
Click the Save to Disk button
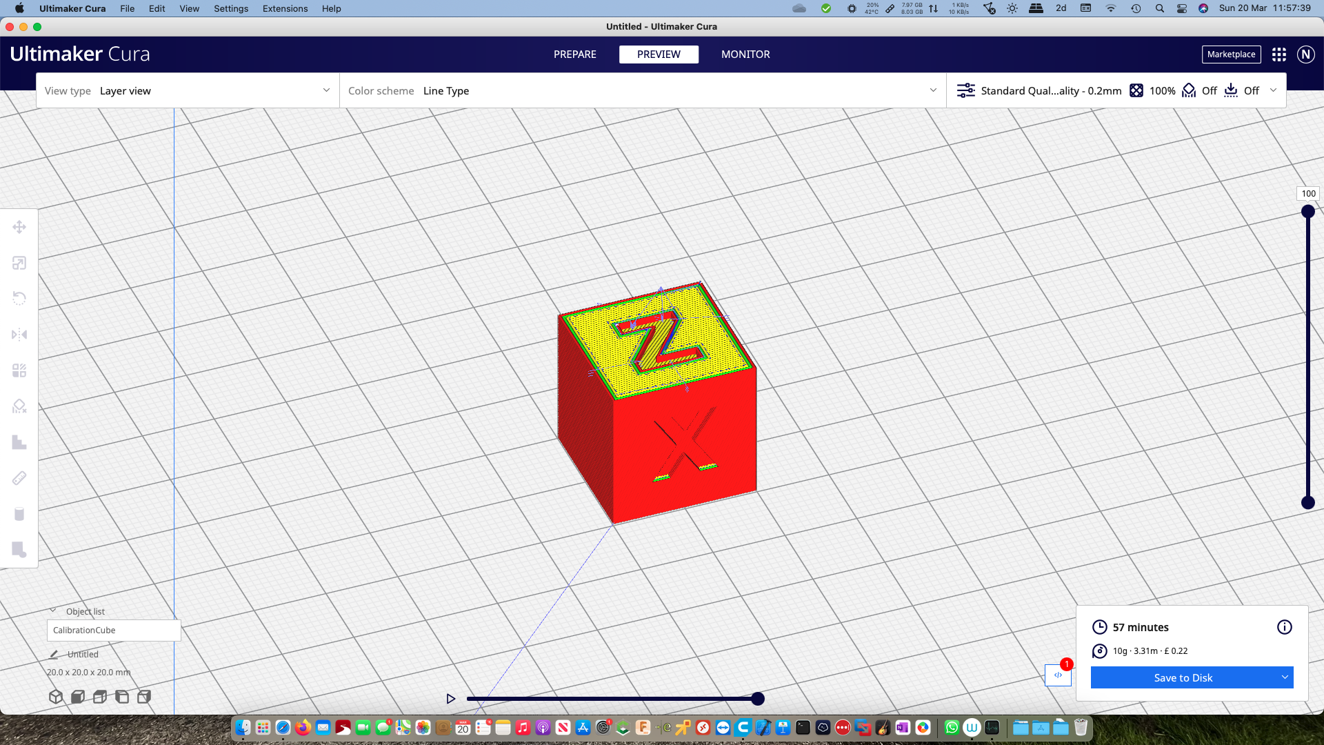tap(1183, 677)
